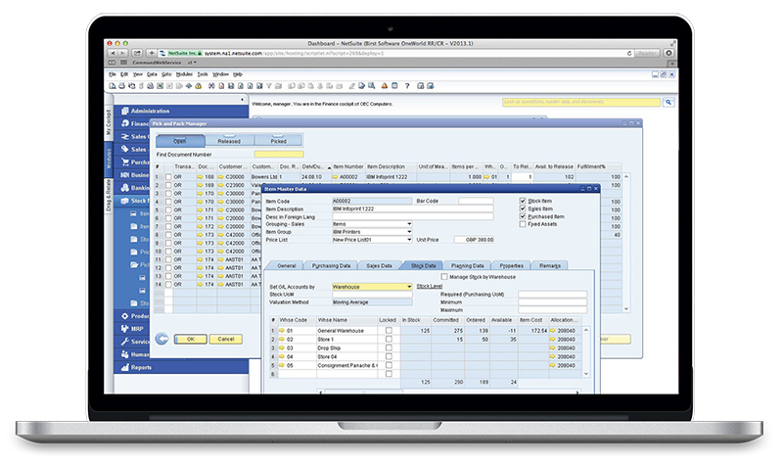Open the Reports module in sidebar
The height and width of the screenshot is (462, 783).
124,368
